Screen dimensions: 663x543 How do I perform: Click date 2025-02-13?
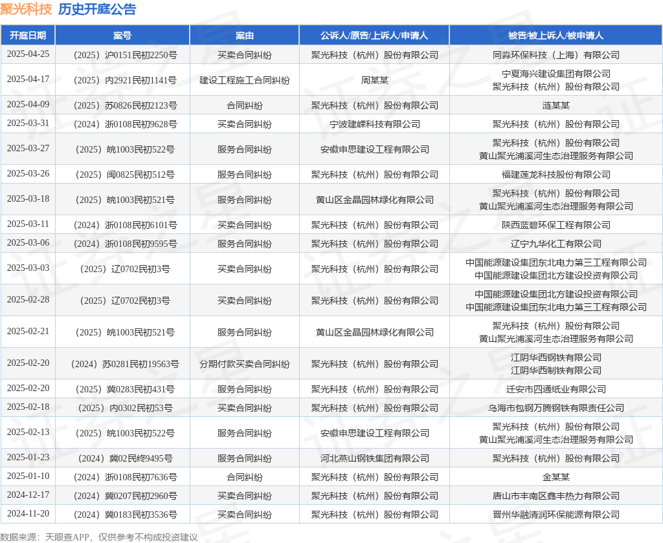pyautogui.click(x=28, y=432)
